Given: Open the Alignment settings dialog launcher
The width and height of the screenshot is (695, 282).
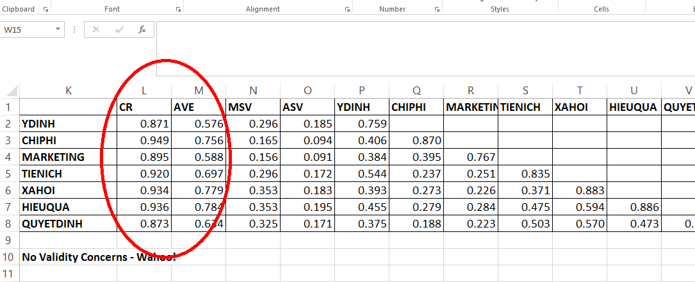Looking at the screenshot, I should pyautogui.click(x=347, y=10).
